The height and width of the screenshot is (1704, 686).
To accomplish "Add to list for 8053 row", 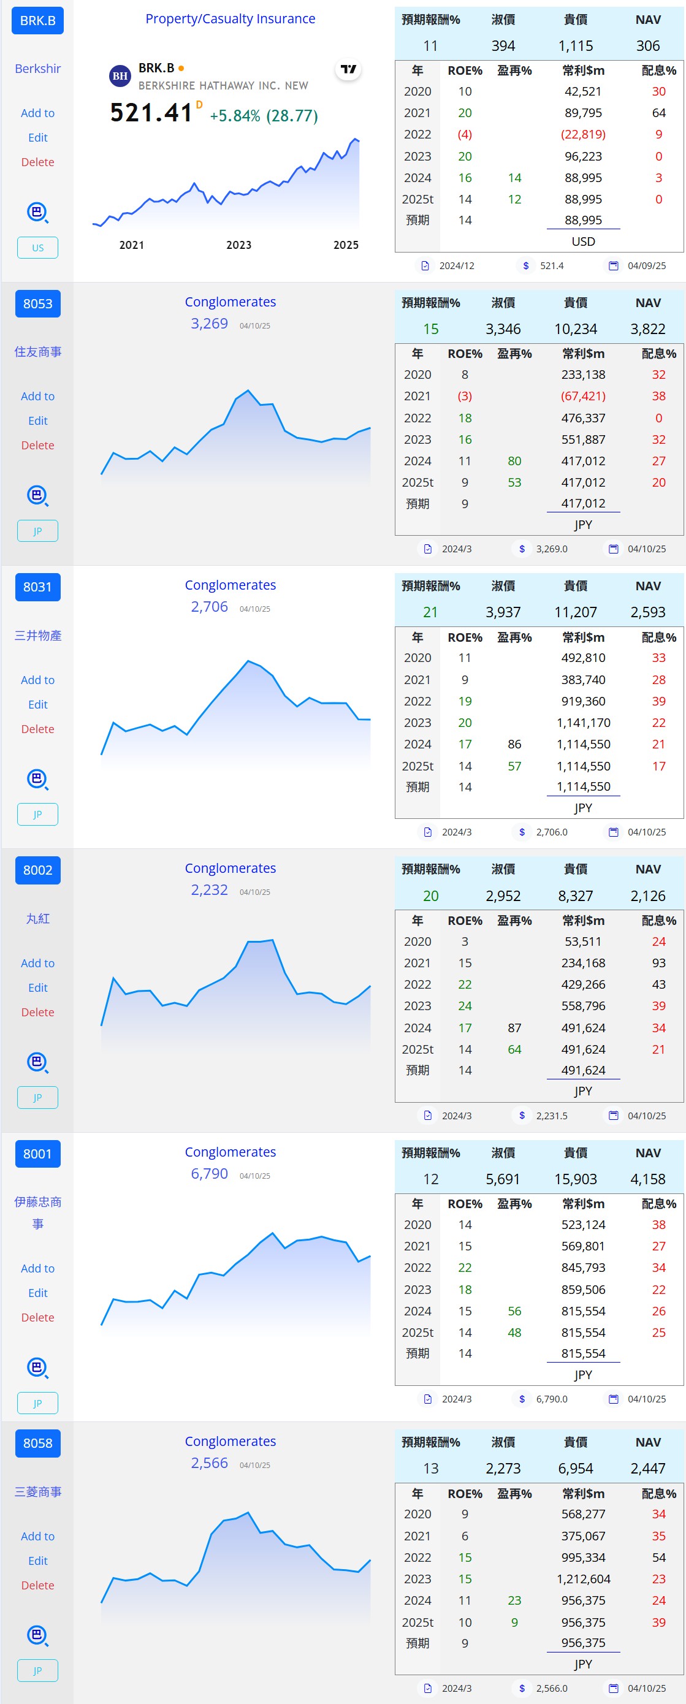I will 38,396.
